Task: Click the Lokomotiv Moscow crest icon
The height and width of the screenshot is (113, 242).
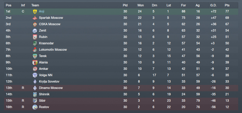Action: pyautogui.click(x=35, y=50)
